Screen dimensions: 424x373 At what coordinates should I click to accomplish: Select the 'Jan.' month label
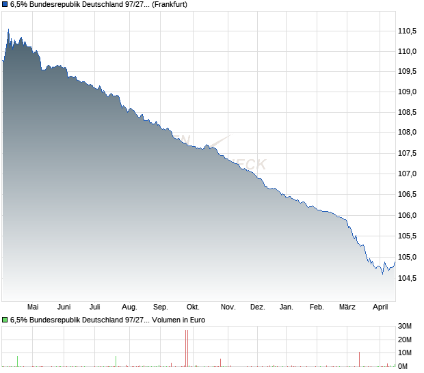coord(286,307)
